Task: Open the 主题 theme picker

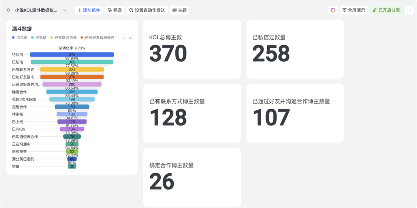Action: [180, 10]
